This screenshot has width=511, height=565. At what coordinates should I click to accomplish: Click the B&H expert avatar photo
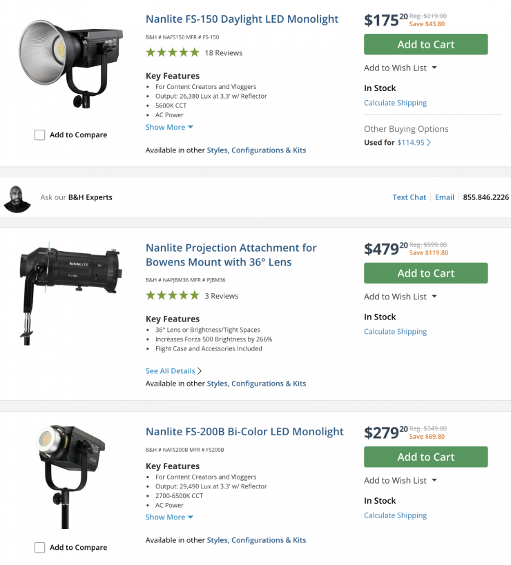17,197
